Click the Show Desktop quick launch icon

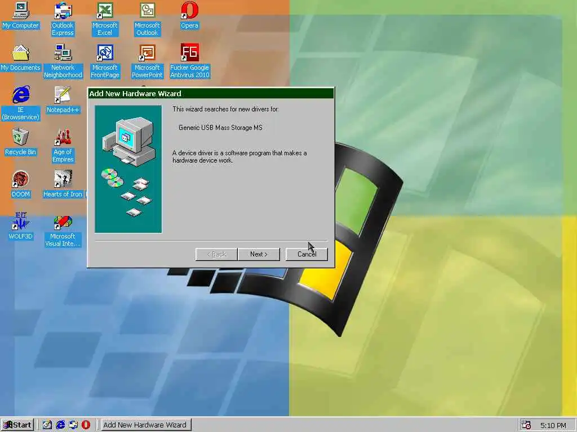click(47, 425)
